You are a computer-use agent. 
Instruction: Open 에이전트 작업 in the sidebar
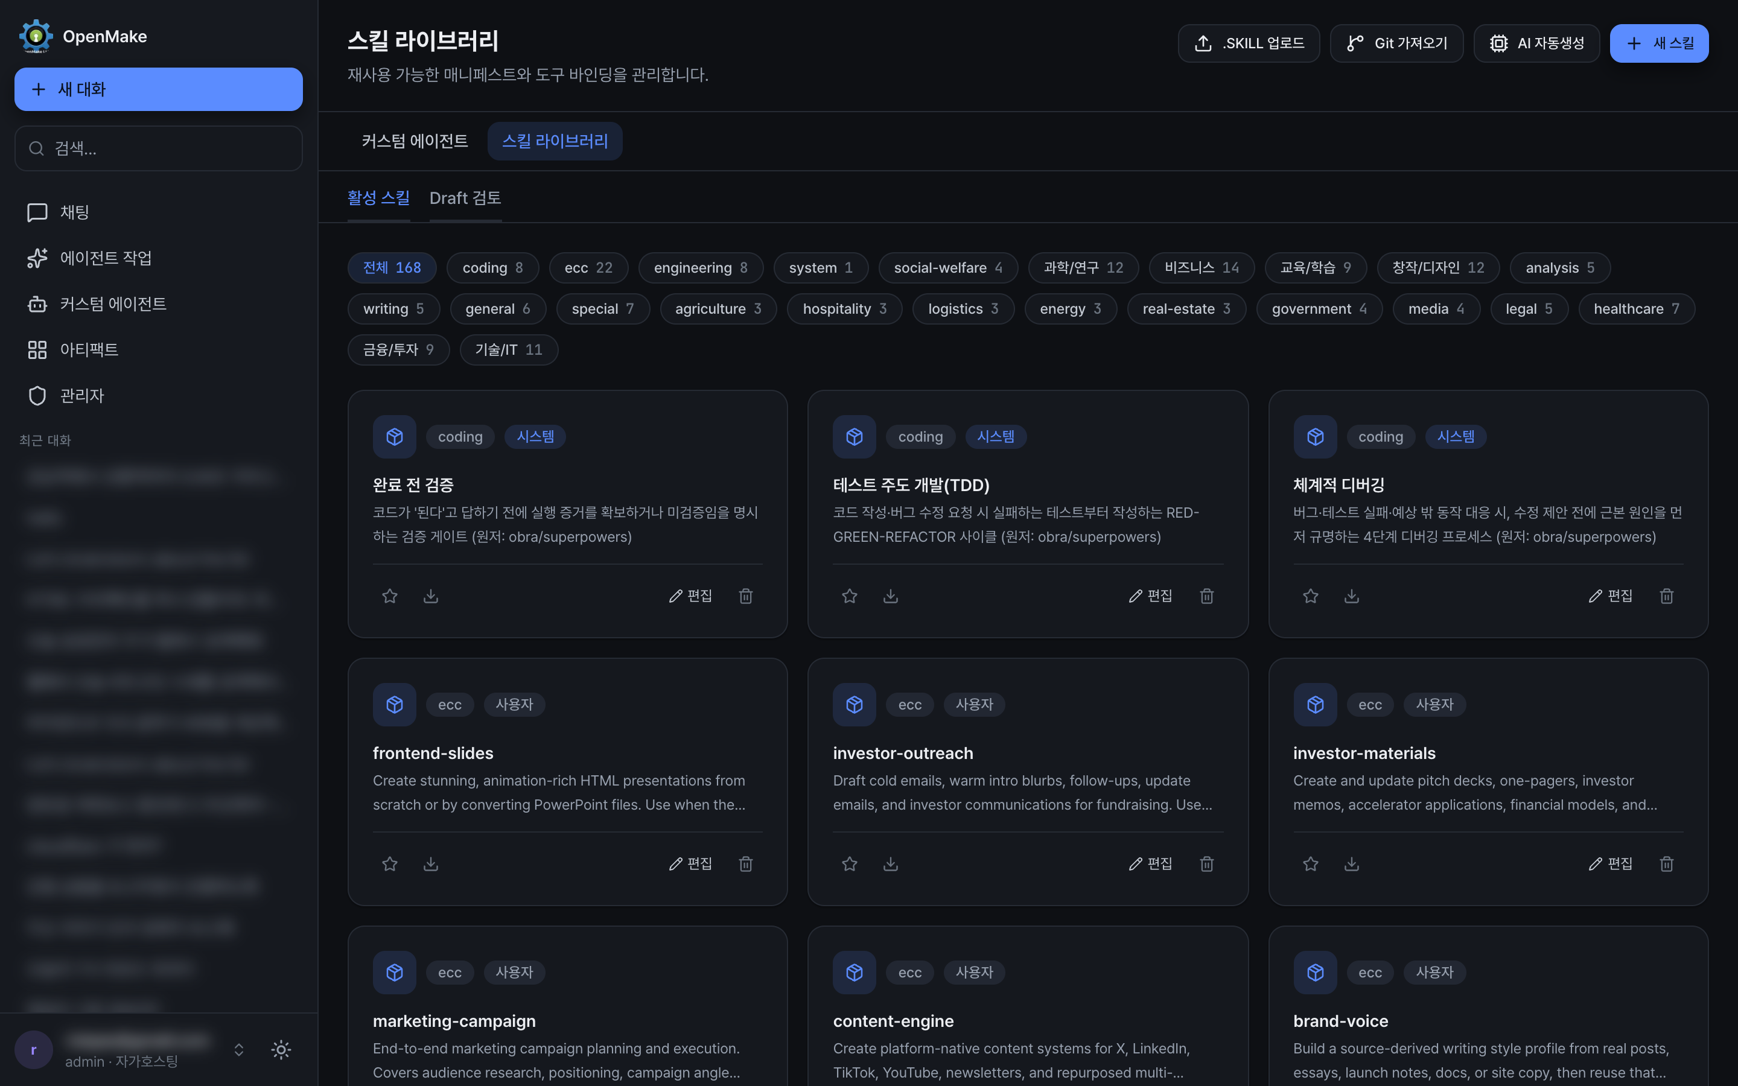(x=158, y=258)
